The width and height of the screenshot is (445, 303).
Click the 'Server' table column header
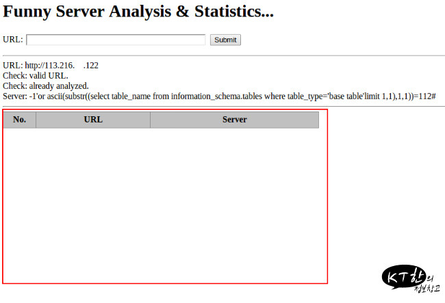[x=234, y=120]
